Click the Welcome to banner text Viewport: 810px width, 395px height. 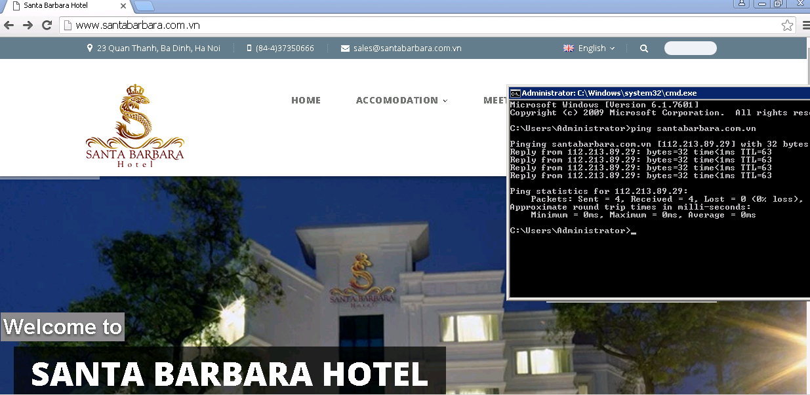63,326
